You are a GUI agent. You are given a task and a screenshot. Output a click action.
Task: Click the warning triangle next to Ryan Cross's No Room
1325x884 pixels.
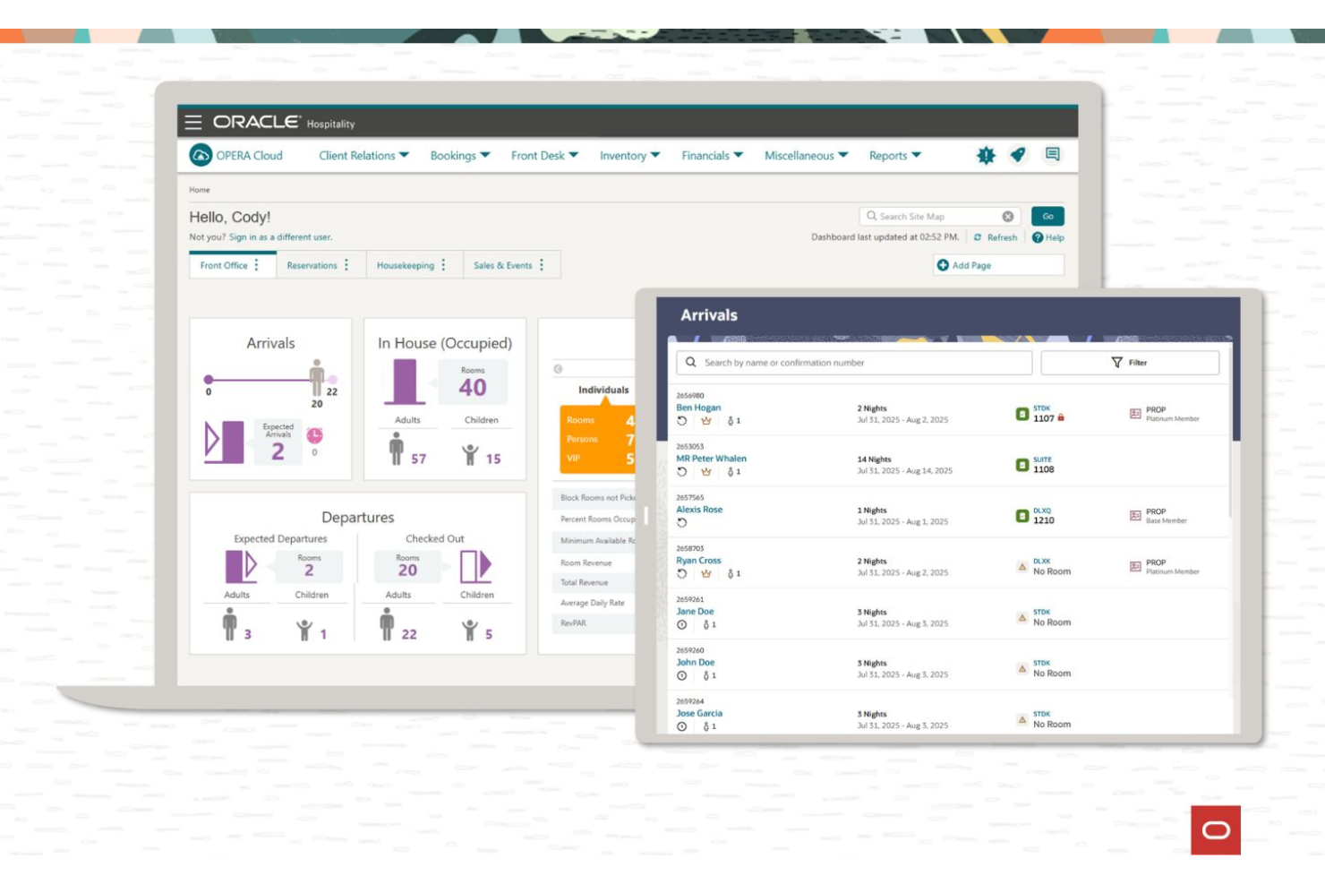pos(1023,566)
